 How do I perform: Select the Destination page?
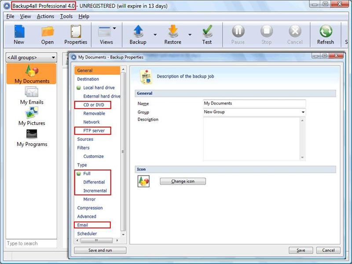tap(88, 79)
